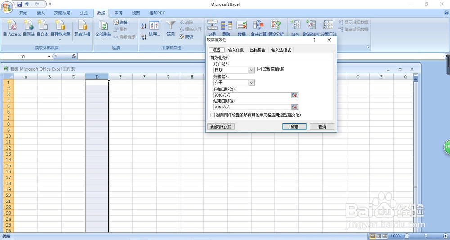Refresh all connections (全部刷新)
Viewport: 450px width, 240px height.
(x=103, y=30)
